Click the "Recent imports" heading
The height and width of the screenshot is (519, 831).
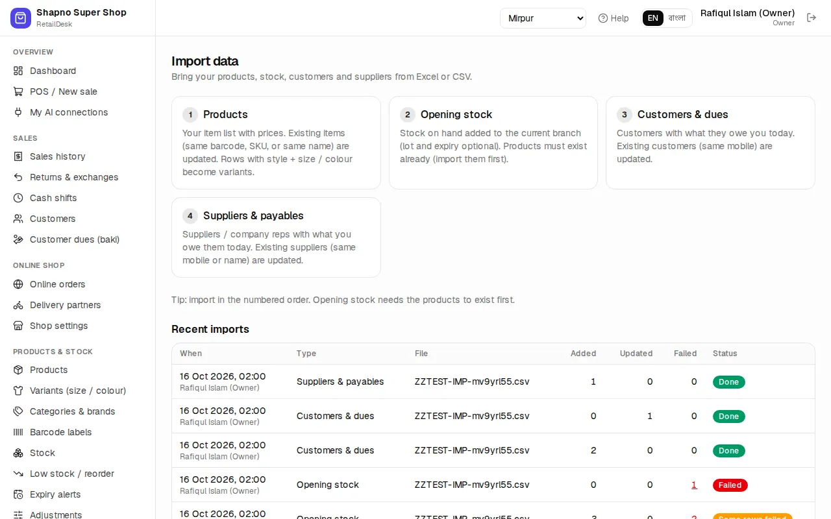(x=210, y=329)
